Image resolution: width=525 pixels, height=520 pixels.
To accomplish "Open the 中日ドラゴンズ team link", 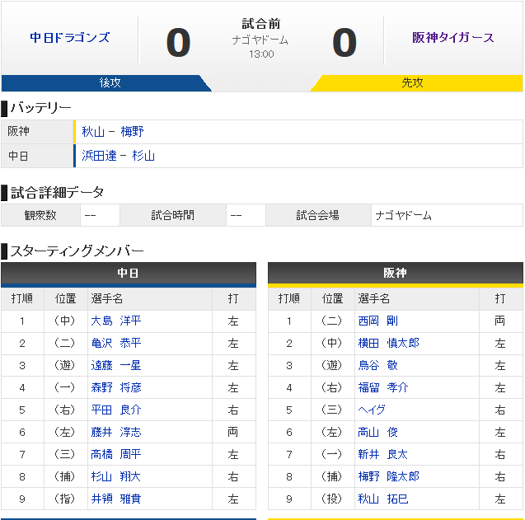I will pyautogui.click(x=69, y=38).
